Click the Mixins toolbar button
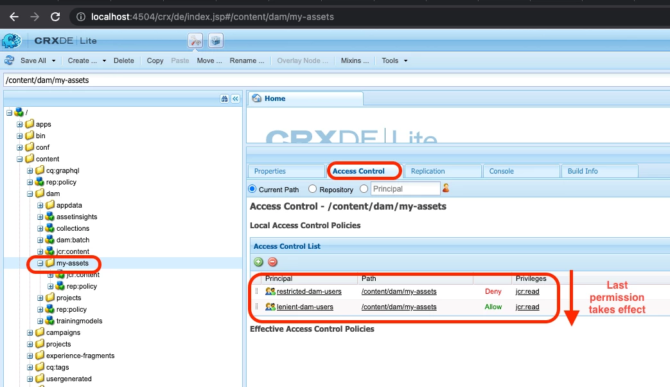This screenshot has height=387, width=670. (x=355, y=60)
